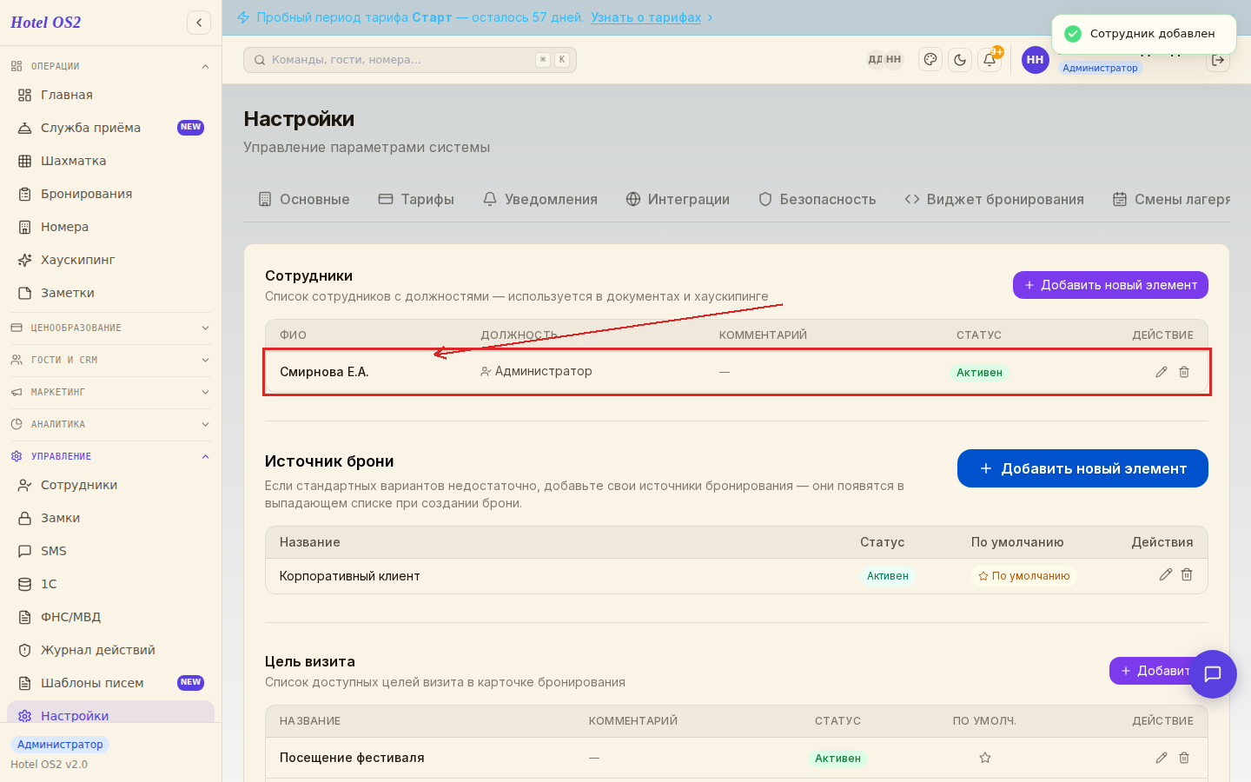Focus the Команды, гости, номера search field
The height and width of the screenshot is (782, 1251).
(410, 60)
